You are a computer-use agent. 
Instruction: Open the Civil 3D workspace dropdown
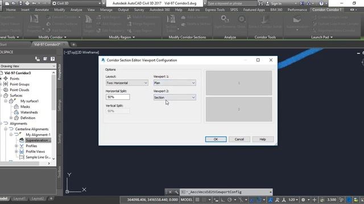point(77,3)
